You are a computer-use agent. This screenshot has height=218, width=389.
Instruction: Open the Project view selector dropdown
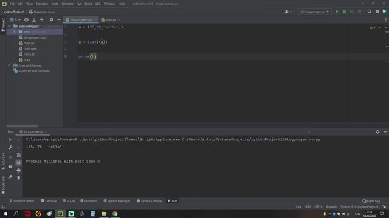pos(15,19)
